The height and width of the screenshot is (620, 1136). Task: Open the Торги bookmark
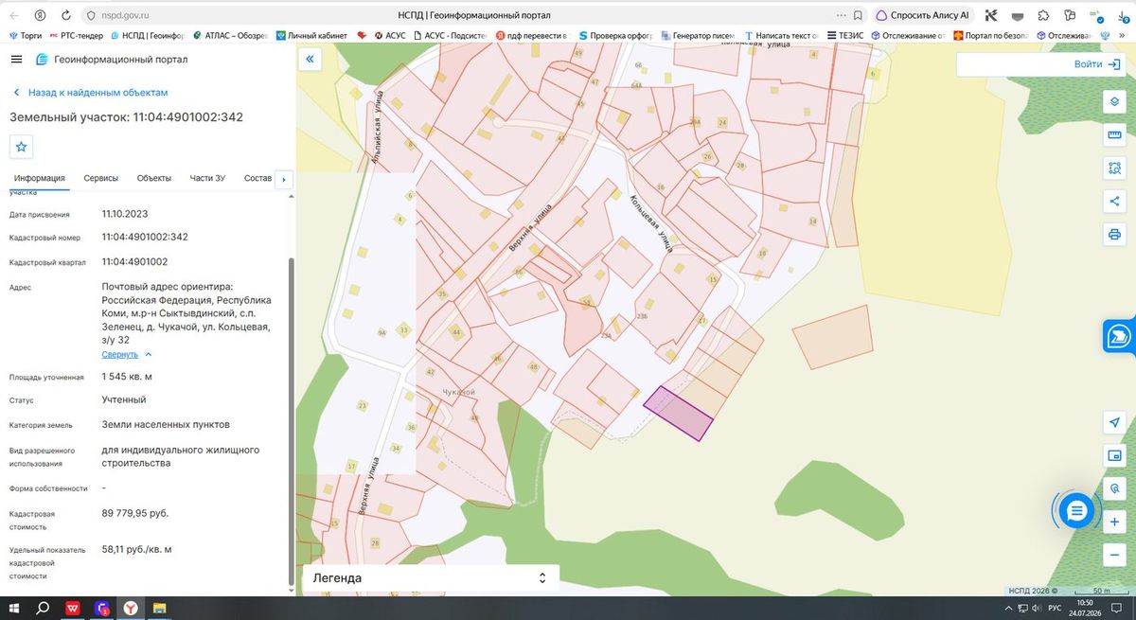(25, 35)
